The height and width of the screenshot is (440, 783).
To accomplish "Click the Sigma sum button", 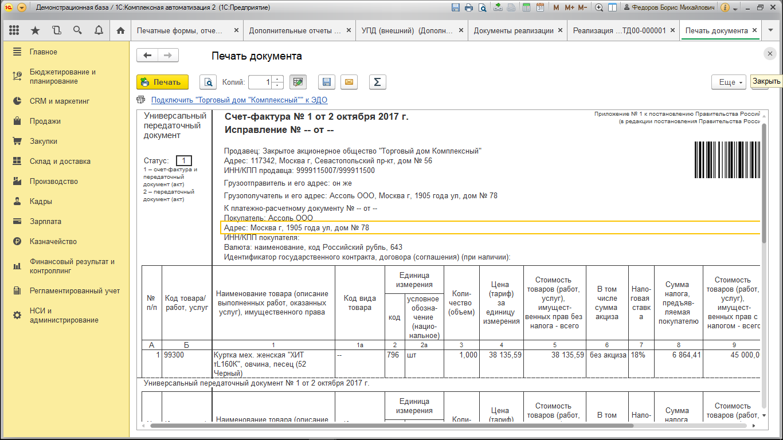I will (377, 82).
